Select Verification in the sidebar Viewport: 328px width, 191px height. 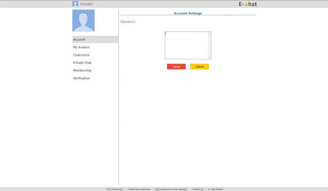tap(81, 78)
